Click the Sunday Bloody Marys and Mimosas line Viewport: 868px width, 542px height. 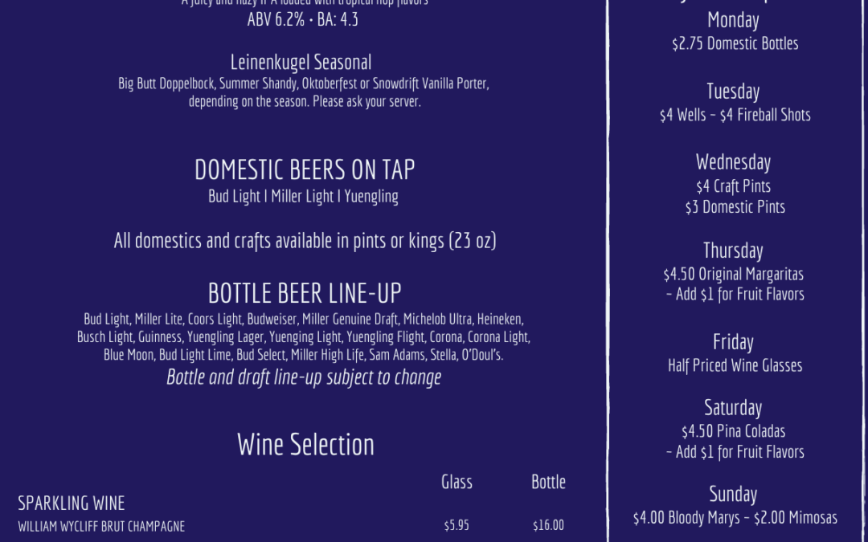(735, 518)
